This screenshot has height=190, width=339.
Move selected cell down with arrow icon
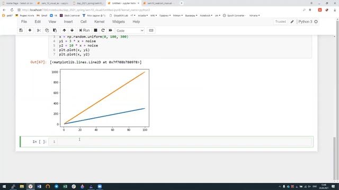coord(72,31)
